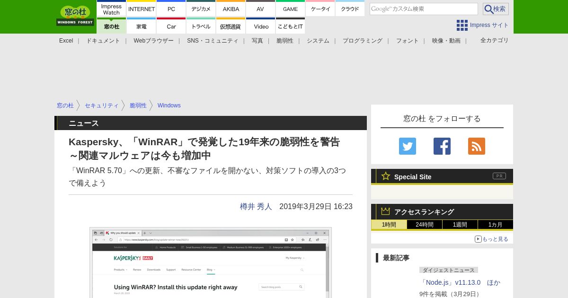568x298 pixels.
Task: Open the Impress Watch tab
Action: point(111,9)
